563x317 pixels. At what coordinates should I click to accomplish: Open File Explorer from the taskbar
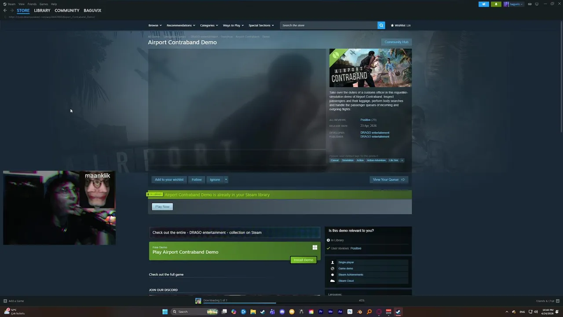click(253, 312)
